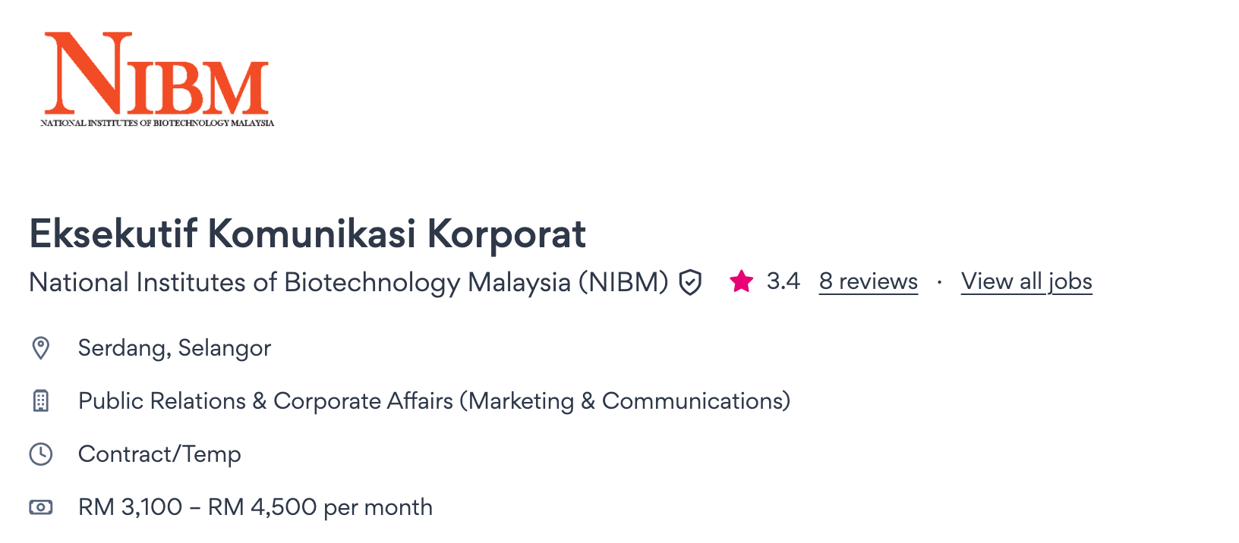This screenshot has height=543, width=1239.
Task: Click the National Institutes of Biotechnology company name
Action: pos(348,282)
